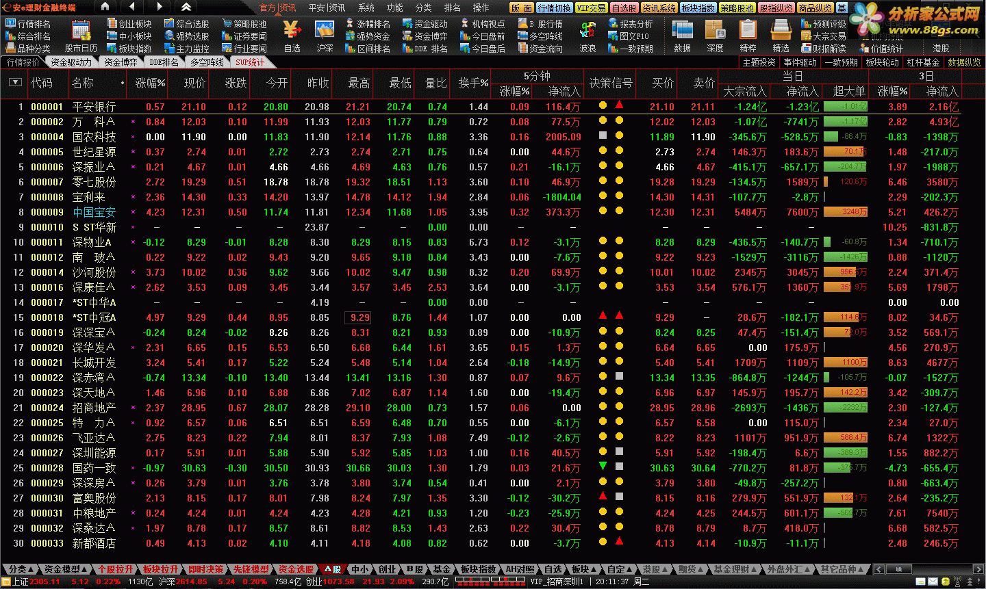Open 行业要闻 toolbar item
986x589 pixels.
tap(244, 49)
